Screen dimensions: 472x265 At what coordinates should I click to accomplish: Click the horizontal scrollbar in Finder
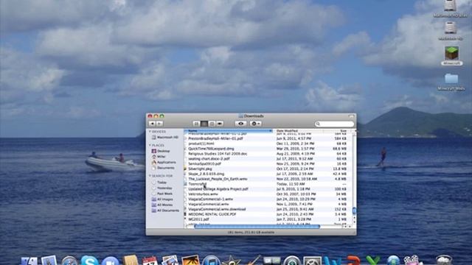[x=257, y=227]
